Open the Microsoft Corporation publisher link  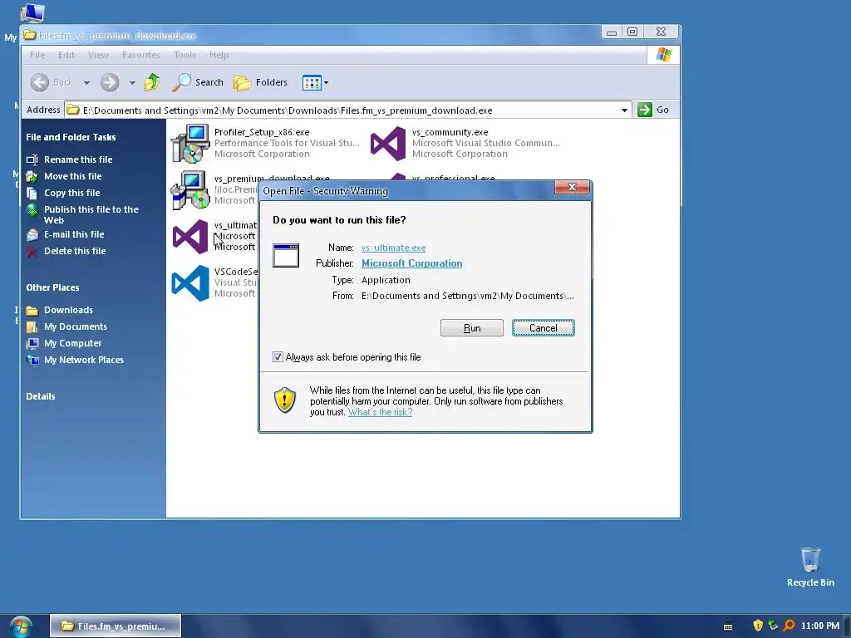[x=412, y=263]
